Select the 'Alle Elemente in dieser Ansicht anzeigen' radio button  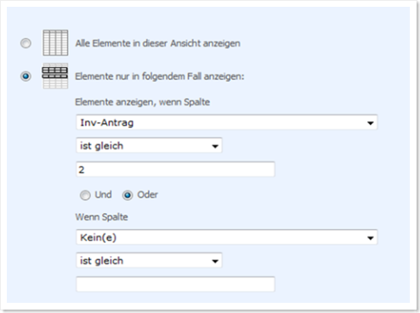[x=26, y=43]
